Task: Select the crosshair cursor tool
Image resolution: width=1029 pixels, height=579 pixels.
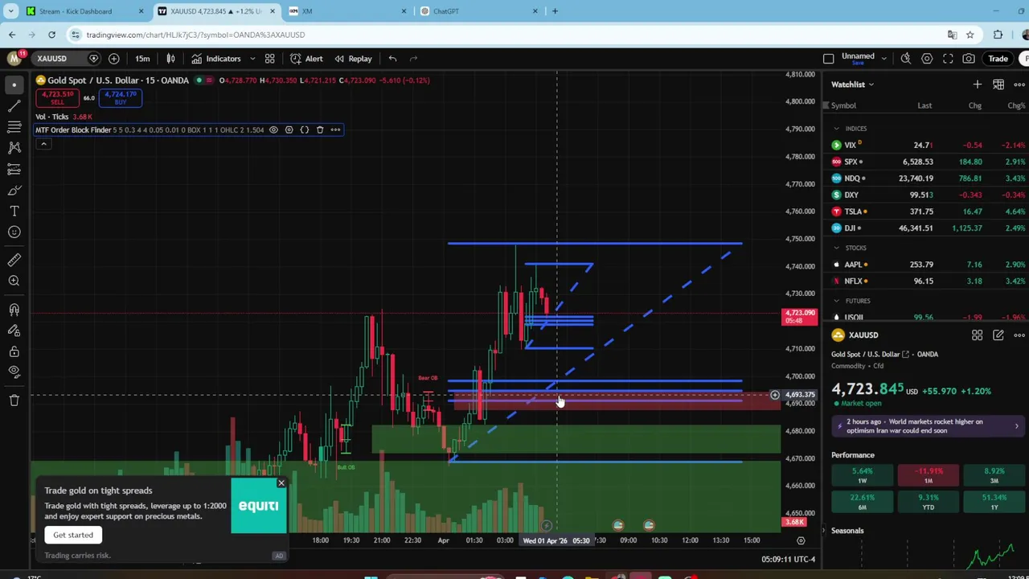Action: click(14, 84)
